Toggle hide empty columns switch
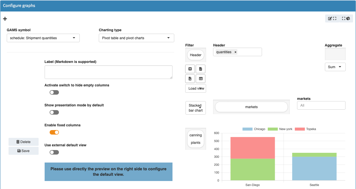This screenshot has height=189, width=356. pyautogui.click(x=54, y=92)
